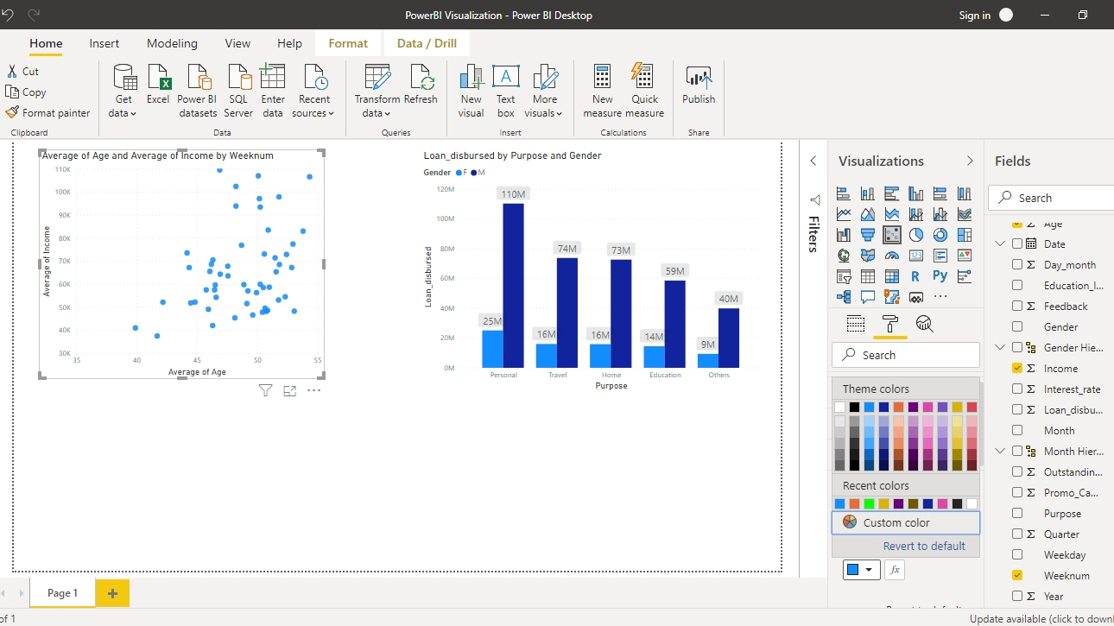Open the fill color dropdown arrow

869,570
